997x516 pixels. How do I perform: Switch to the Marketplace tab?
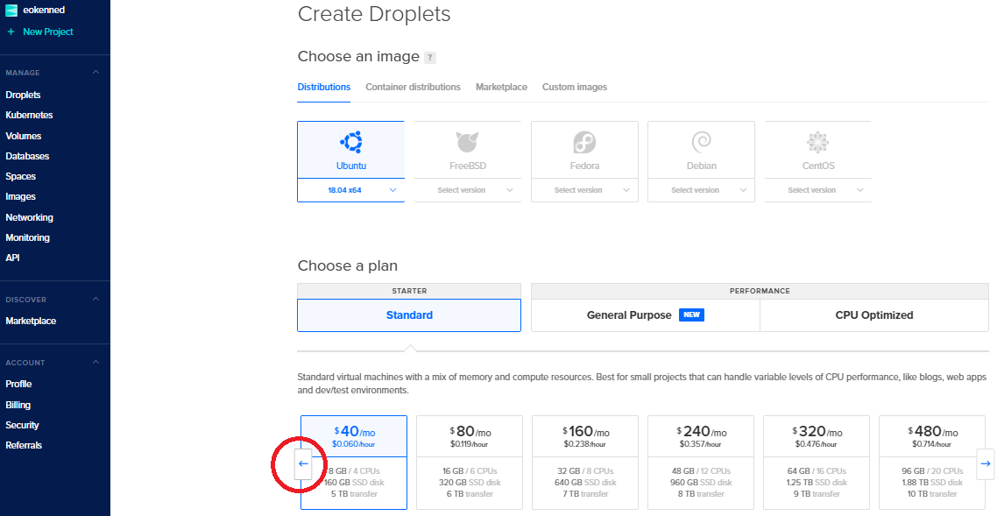point(501,87)
